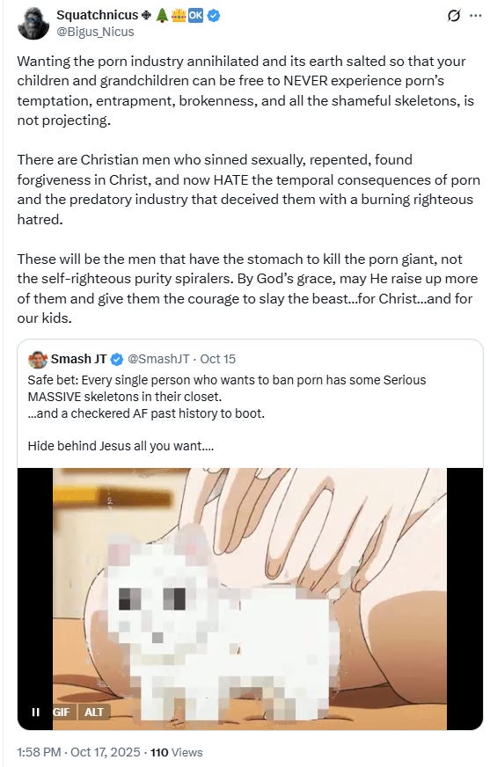Click the Smash JT verified checkmark

coord(117,360)
